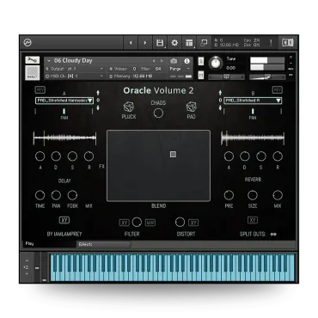Click the previous preset arrow in toolbar

click(x=131, y=43)
